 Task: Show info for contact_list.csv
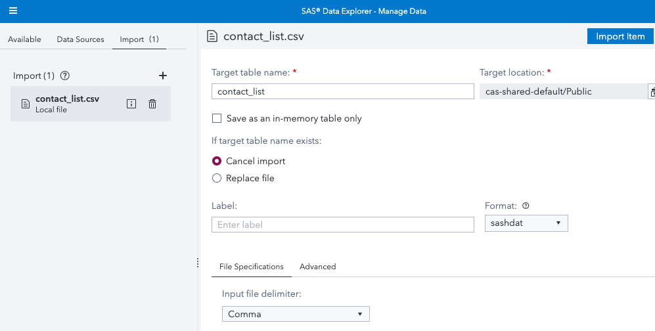131,104
